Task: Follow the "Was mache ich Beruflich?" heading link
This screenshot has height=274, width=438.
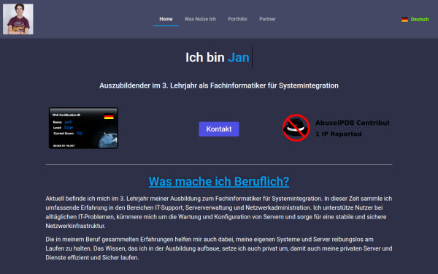Action: click(x=219, y=181)
